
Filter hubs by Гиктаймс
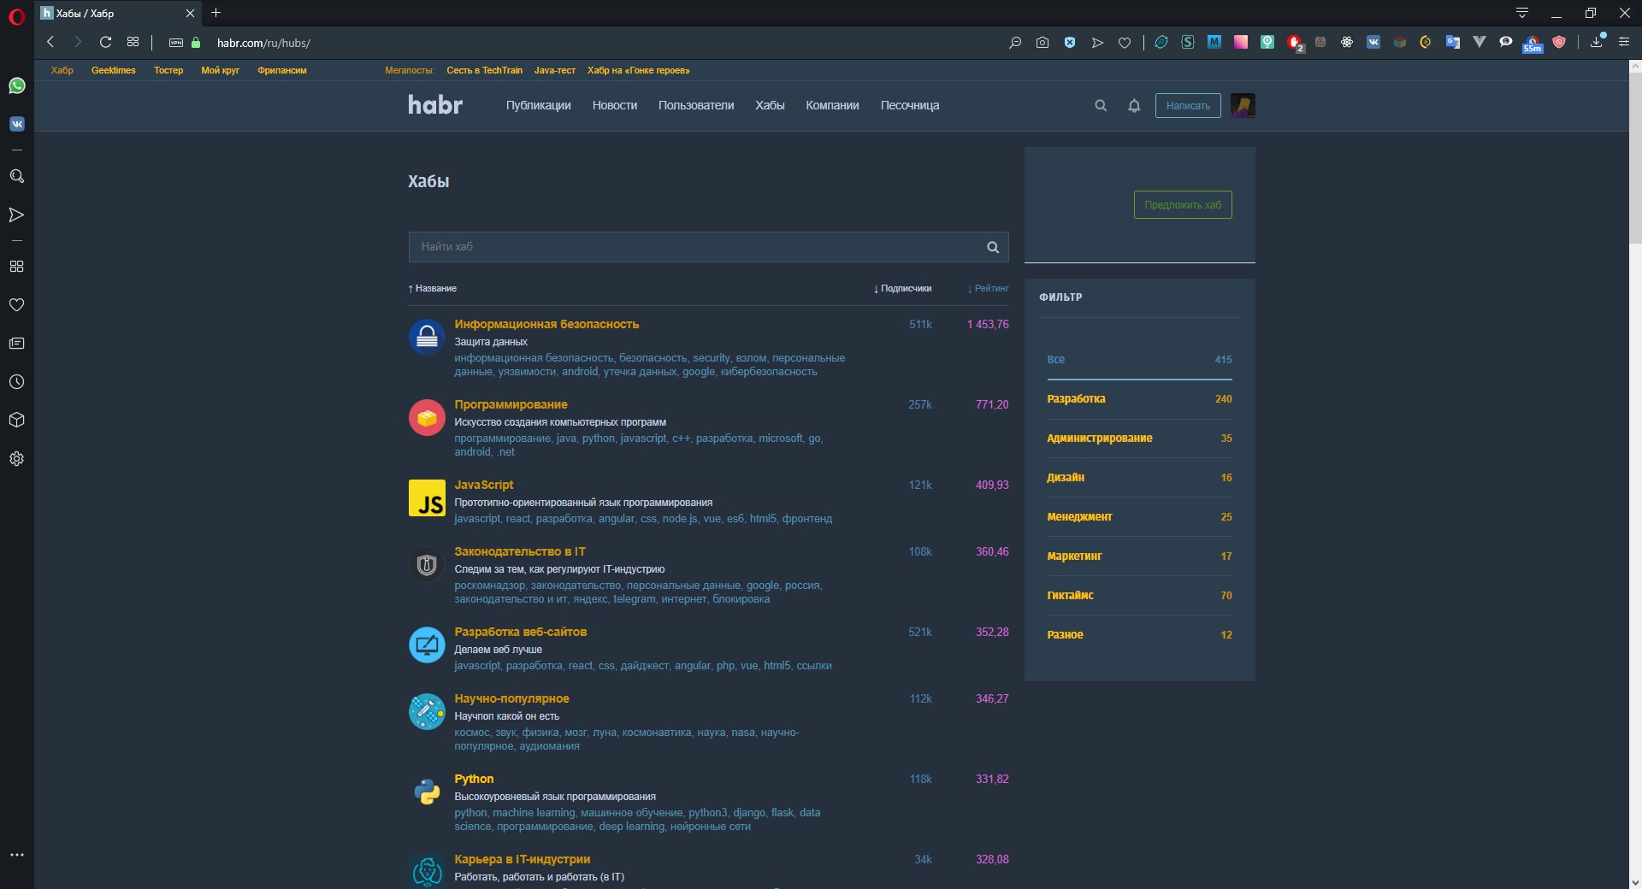click(x=1139, y=596)
